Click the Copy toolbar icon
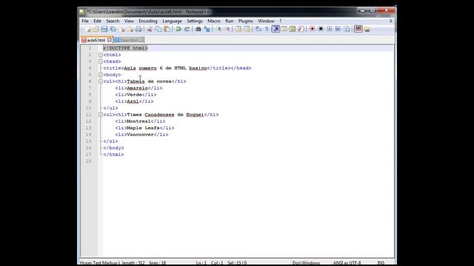This screenshot has width=474, height=266. coord(158,30)
